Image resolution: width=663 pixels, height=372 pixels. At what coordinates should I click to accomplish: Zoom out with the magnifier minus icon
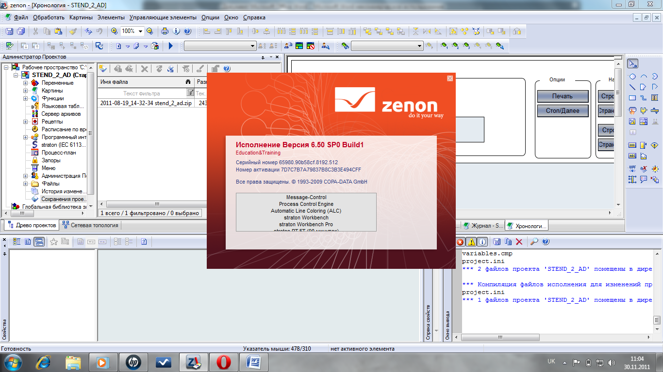click(150, 31)
